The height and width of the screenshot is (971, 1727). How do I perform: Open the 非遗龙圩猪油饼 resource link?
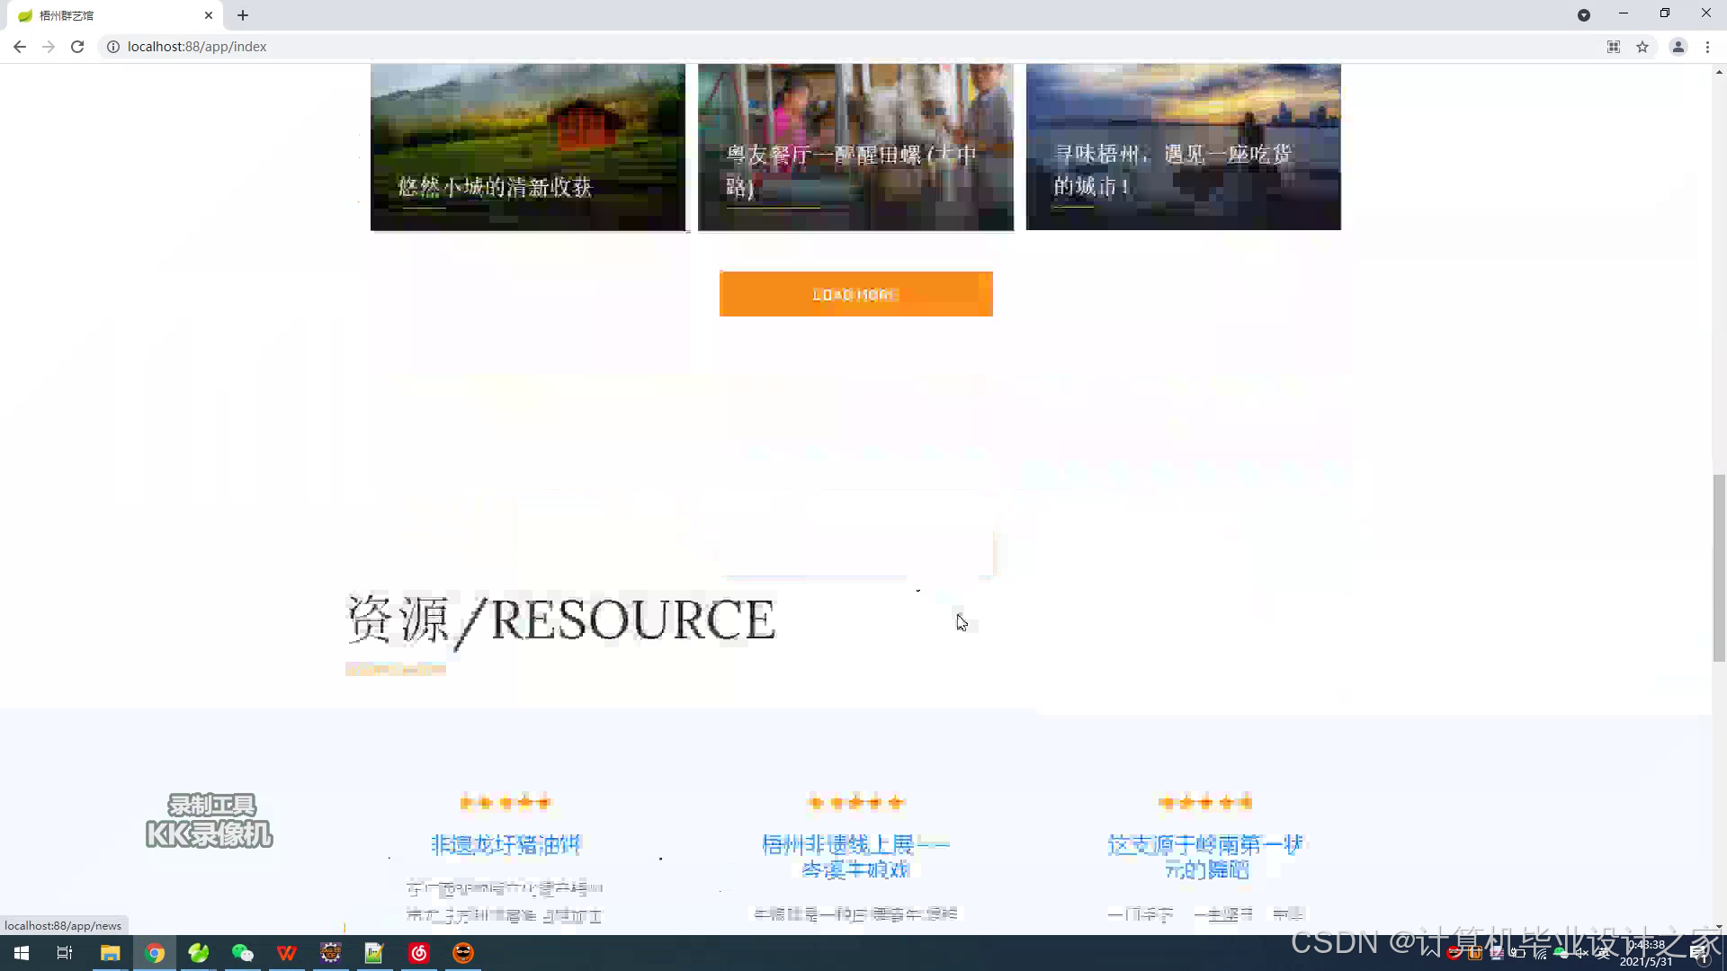506,844
